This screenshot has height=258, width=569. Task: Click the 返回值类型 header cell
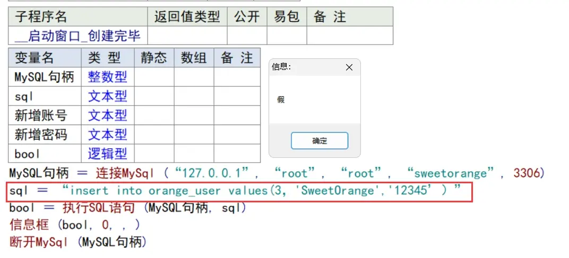[x=187, y=16]
